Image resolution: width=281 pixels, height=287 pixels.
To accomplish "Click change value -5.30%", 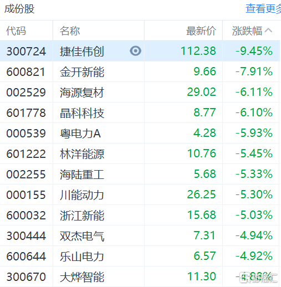I will click(x=254, y=194).
